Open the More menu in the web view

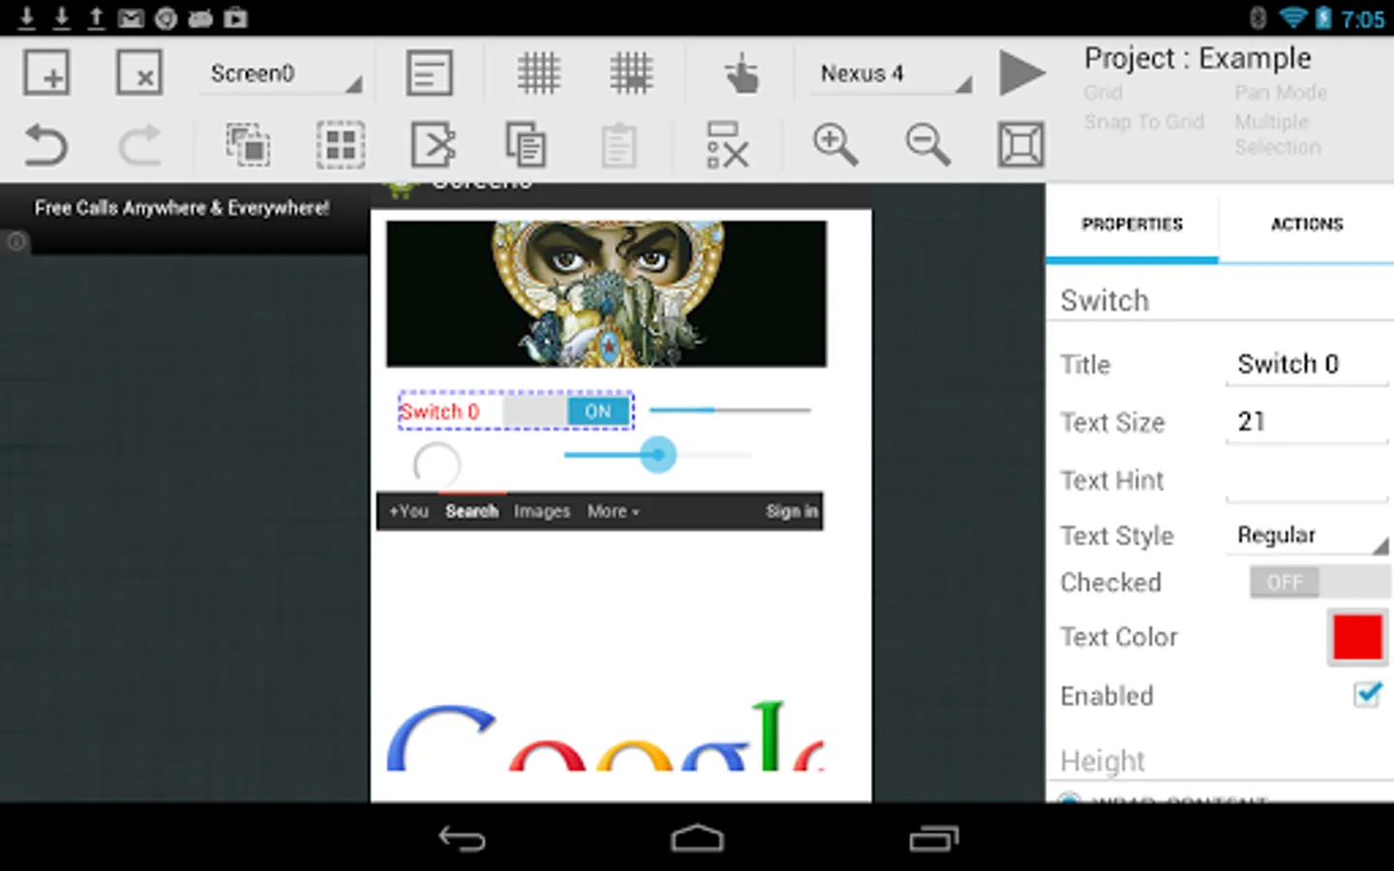[x=613, y=511]
